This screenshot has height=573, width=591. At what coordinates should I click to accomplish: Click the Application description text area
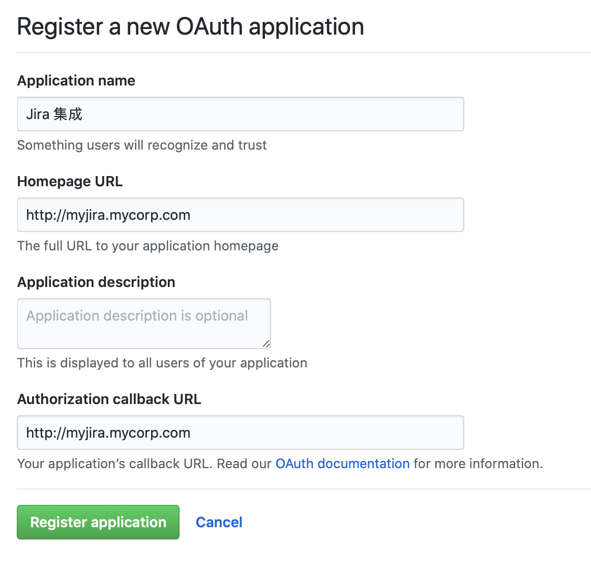(143, 323)
